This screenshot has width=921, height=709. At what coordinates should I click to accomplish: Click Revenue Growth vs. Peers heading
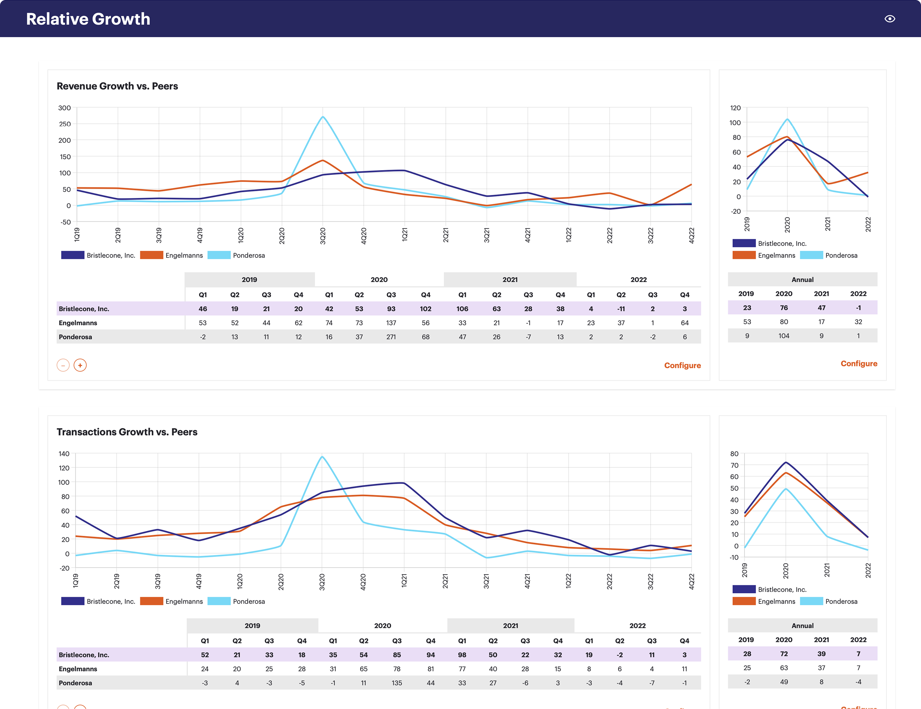[117, 86]
